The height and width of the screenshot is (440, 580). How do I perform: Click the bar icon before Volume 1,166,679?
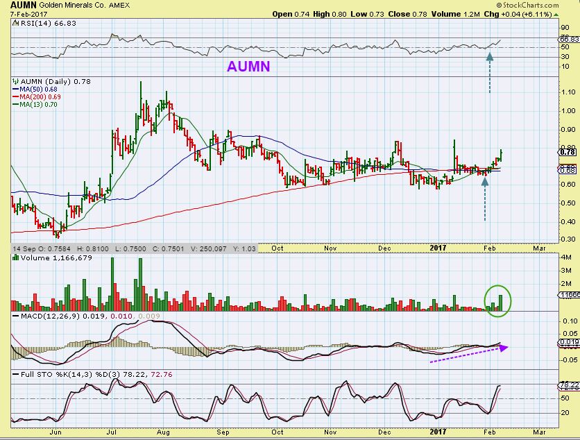click(x=16, y=257)
